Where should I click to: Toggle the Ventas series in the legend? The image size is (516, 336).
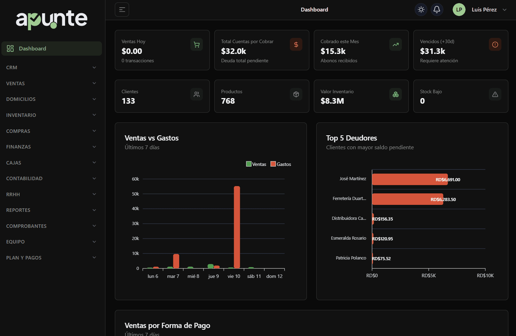pos(256,164)
